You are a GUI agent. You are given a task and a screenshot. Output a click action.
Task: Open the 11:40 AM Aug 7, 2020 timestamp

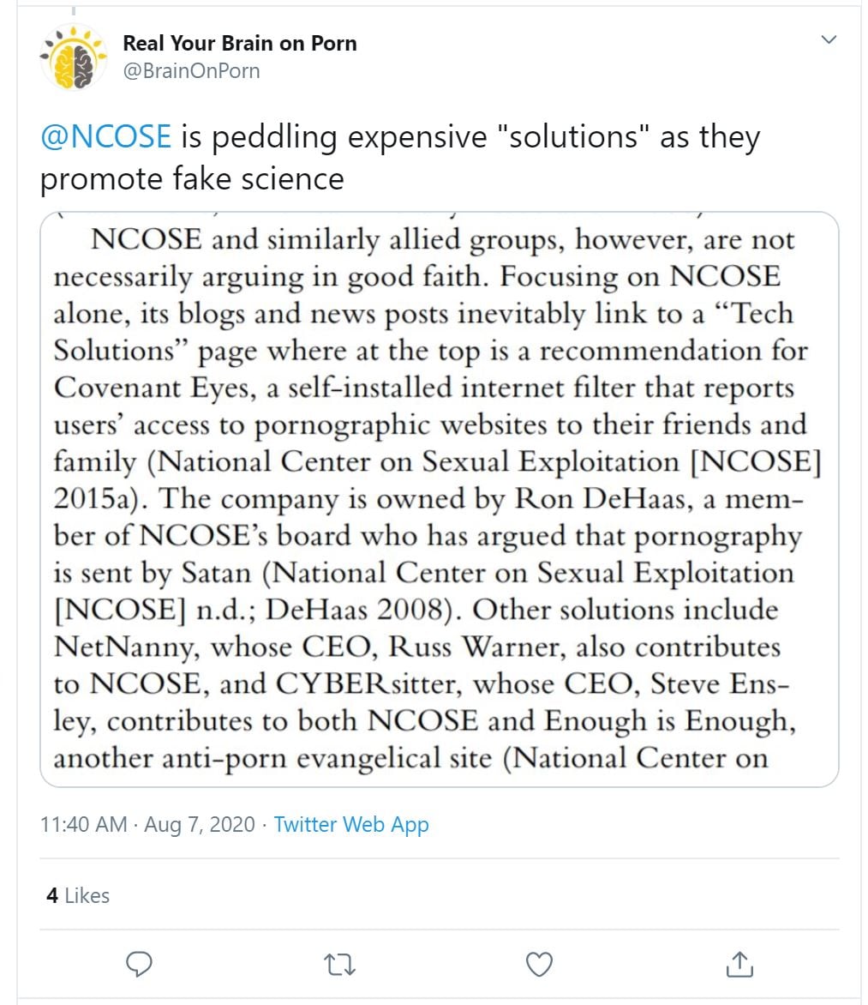coord(147,825)
